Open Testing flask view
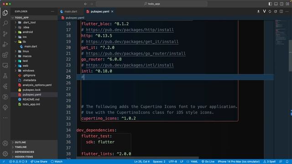The image size is (292, 164). pyautogui.click(x=5, y=76)
